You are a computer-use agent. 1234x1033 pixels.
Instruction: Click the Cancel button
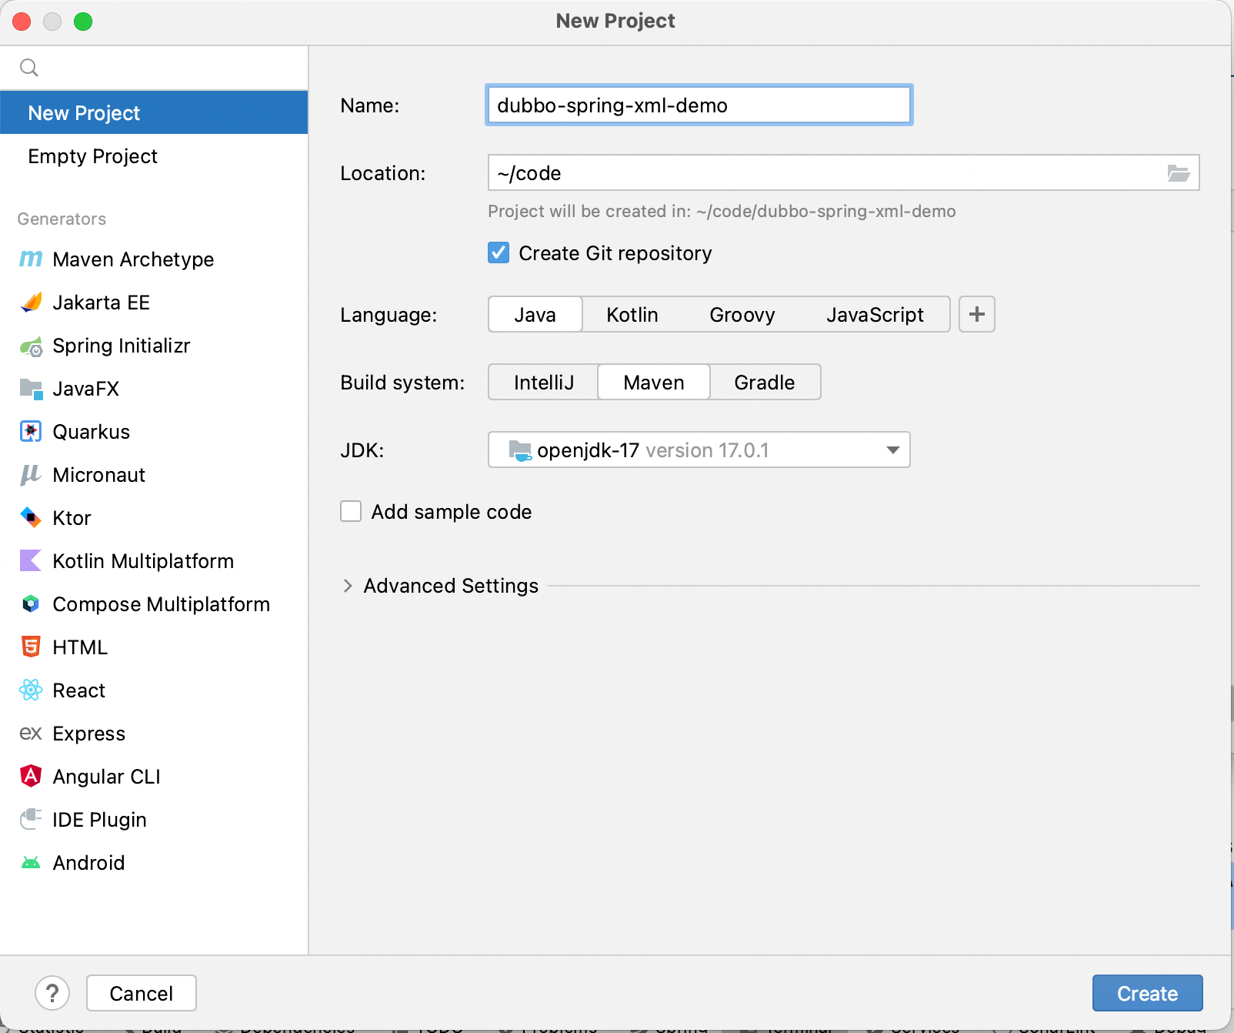click(x=142, y=993)
